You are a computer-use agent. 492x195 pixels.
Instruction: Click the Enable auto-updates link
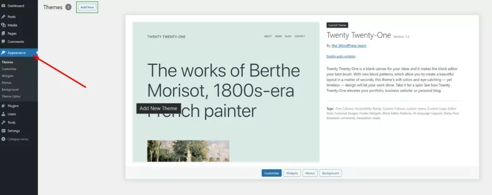(341, 56)
